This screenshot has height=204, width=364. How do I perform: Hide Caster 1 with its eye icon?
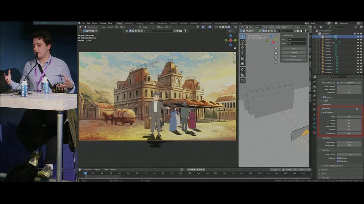click(358, 40)
